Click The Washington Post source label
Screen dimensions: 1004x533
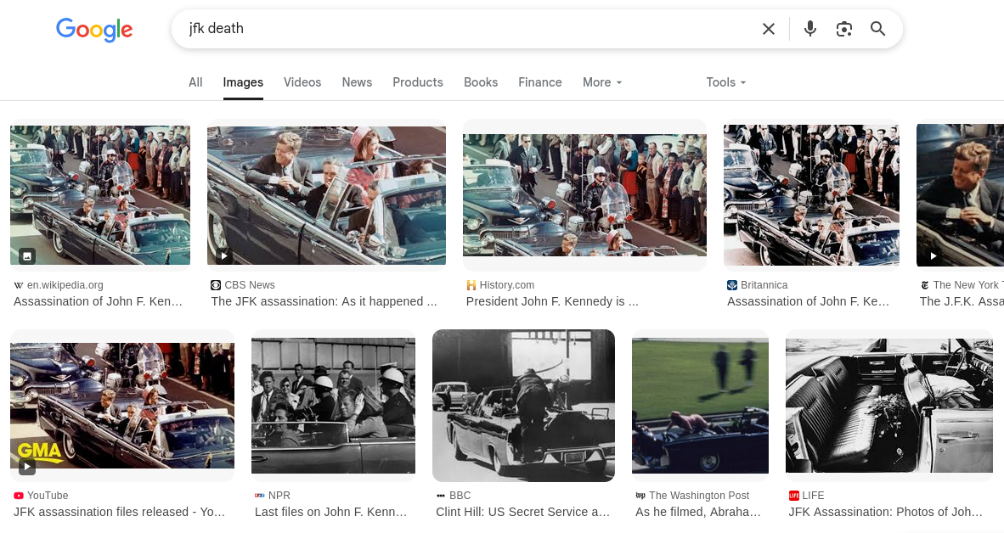click(699, 496)
